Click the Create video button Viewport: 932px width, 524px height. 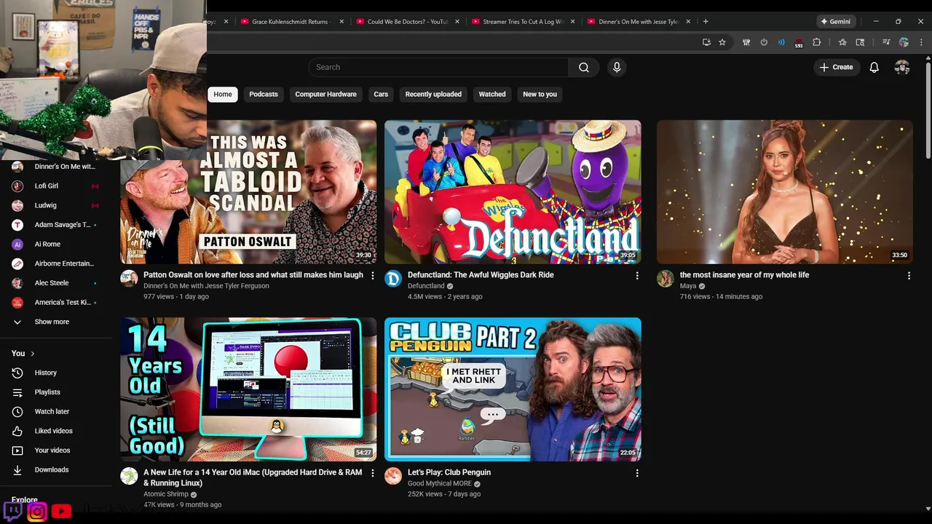click(x=836, y=67)
